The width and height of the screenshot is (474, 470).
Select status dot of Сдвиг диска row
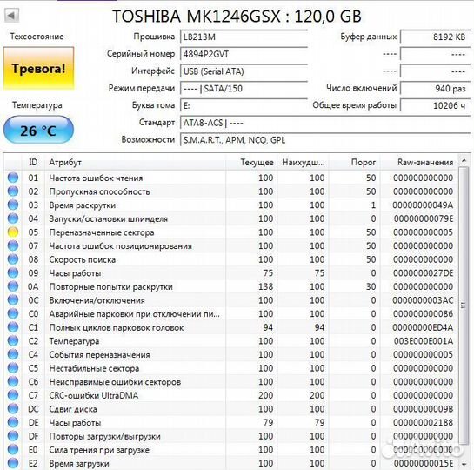pyautogui.click(x=13, y=409)
